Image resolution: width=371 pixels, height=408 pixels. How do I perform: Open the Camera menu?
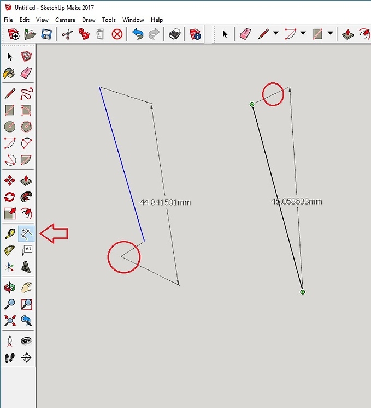click(x=65, y=20)
